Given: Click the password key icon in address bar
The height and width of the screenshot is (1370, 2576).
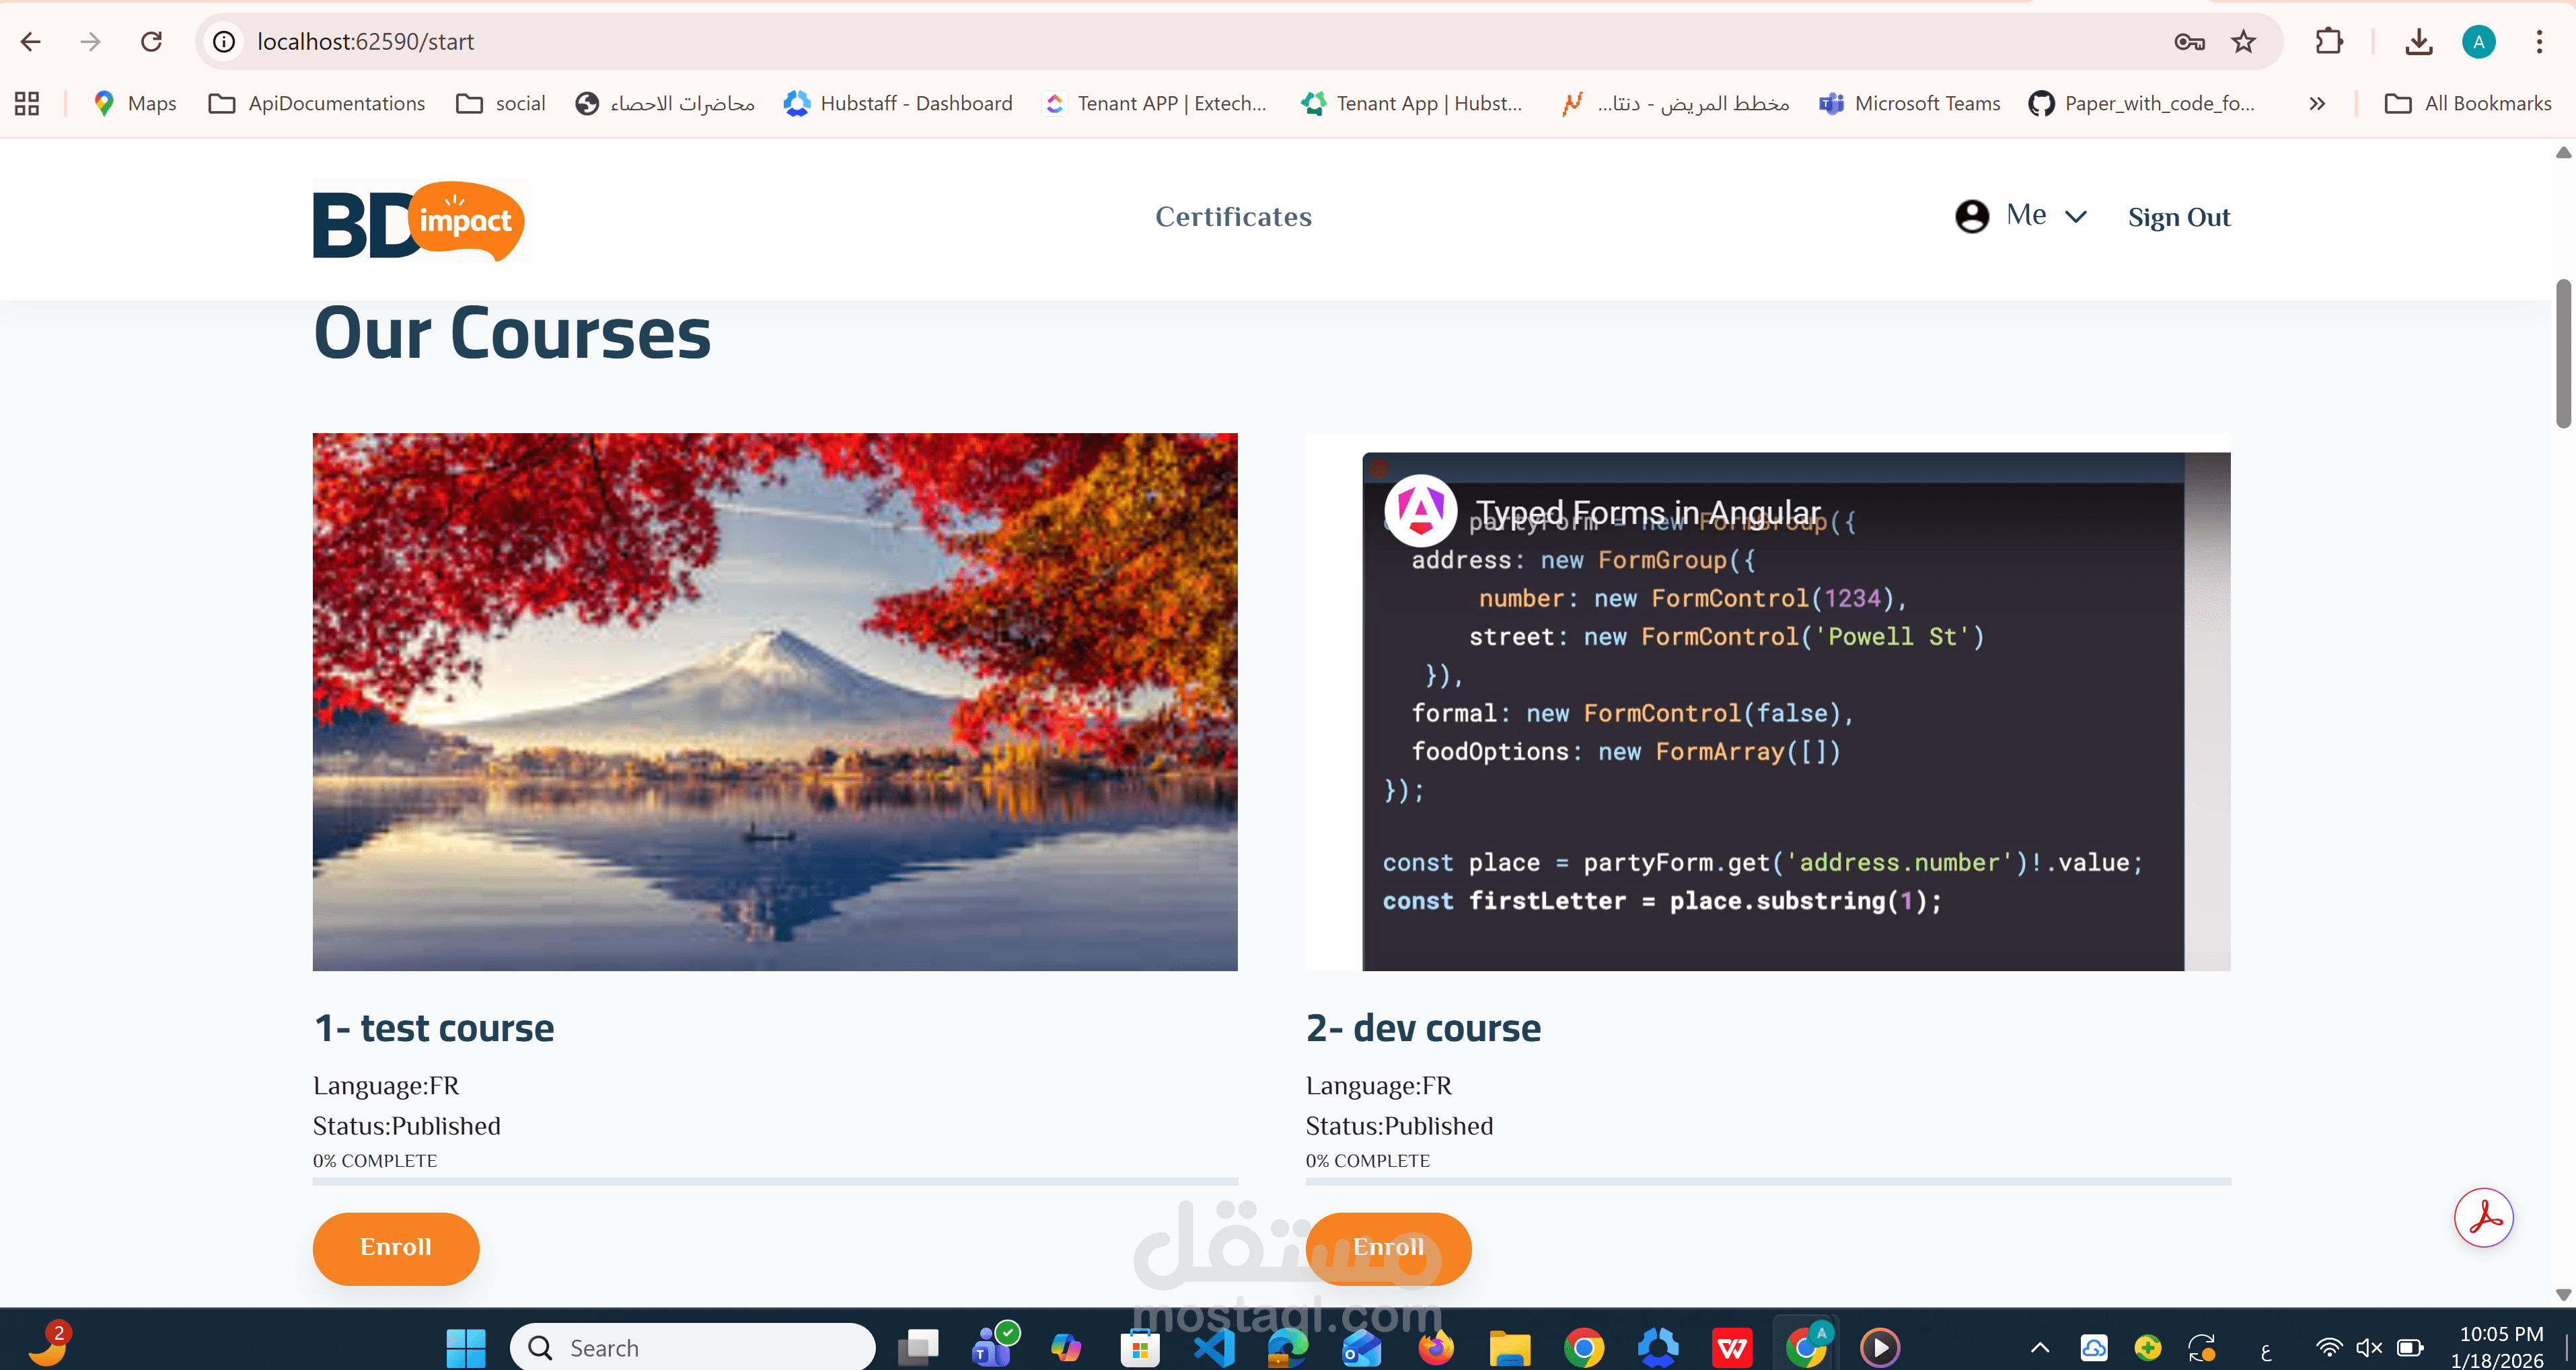Looking at the screenshot, I should point(2189,41).
